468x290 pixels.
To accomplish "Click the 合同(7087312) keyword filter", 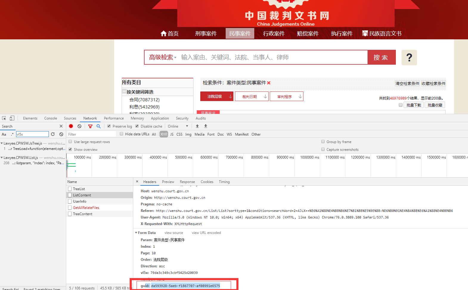I will click(145, 100).
